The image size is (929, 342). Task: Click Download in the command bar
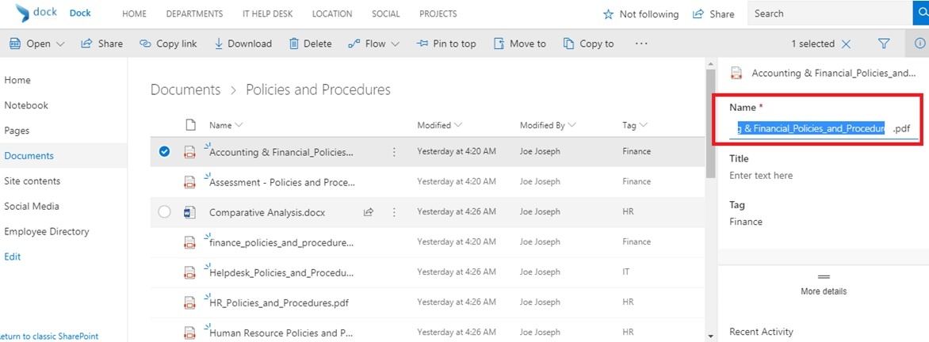tap(243, 44)
